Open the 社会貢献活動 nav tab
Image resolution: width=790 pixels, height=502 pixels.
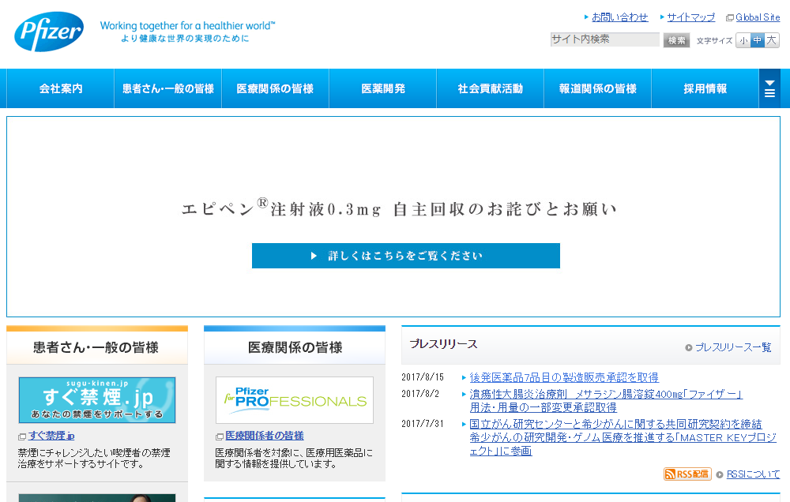point(491,88)
